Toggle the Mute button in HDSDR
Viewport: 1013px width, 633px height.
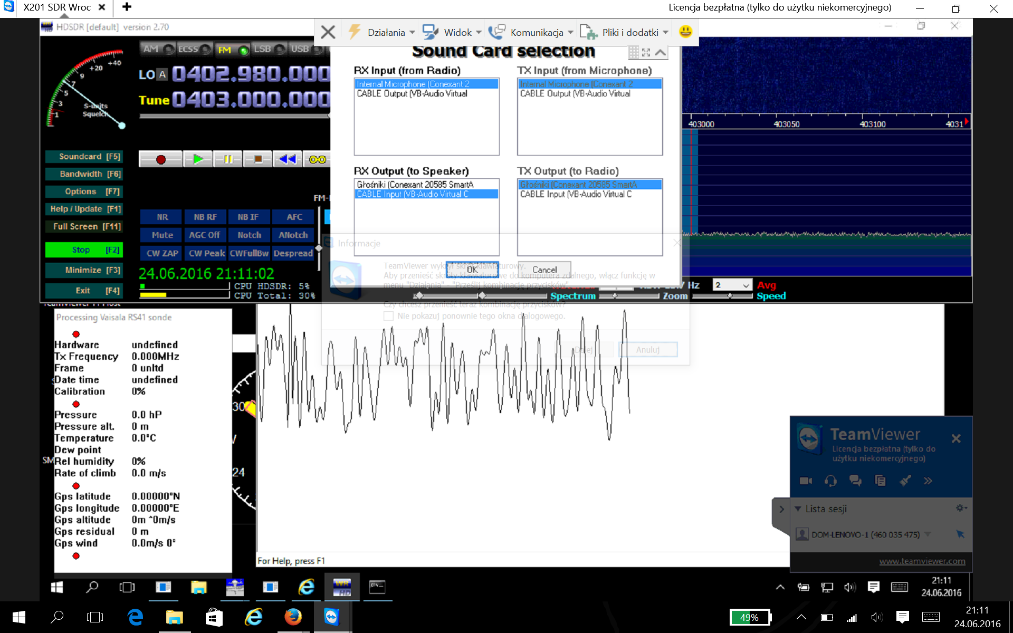tap(161, 235)
